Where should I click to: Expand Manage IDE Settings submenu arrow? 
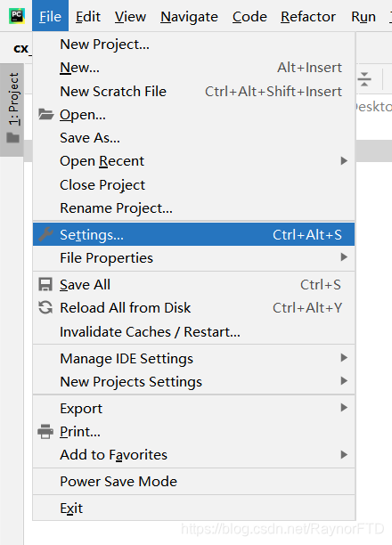coord(344,358)
